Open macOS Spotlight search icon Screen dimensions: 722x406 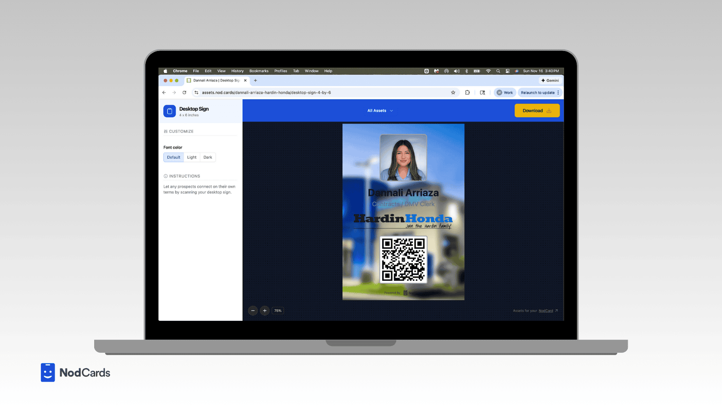(498, 71)
